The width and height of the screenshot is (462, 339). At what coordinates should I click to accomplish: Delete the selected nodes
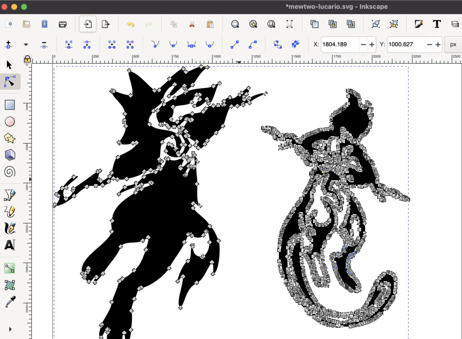[44, 44]
